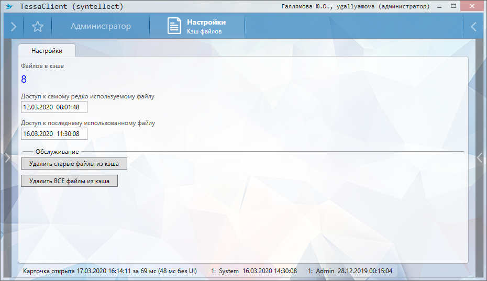The height and width of the screenshot is (281, 487).
Task: Click the 16.03.2020 11:30:08 date field
Action: point(54,134)
